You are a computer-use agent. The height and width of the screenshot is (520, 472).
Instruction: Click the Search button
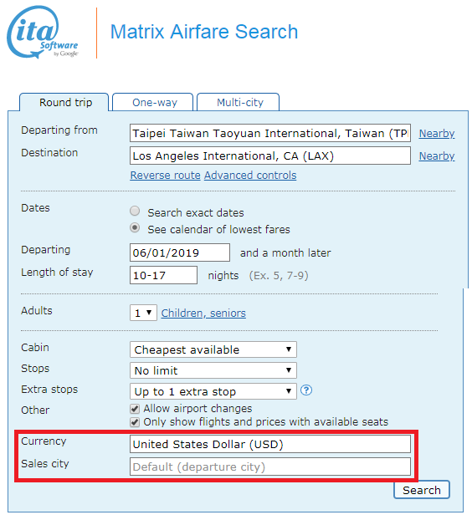click(422, 490)
